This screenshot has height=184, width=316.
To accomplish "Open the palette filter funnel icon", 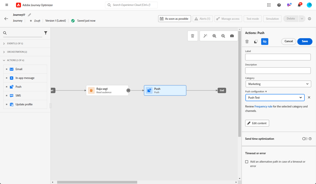I will 46,33.
